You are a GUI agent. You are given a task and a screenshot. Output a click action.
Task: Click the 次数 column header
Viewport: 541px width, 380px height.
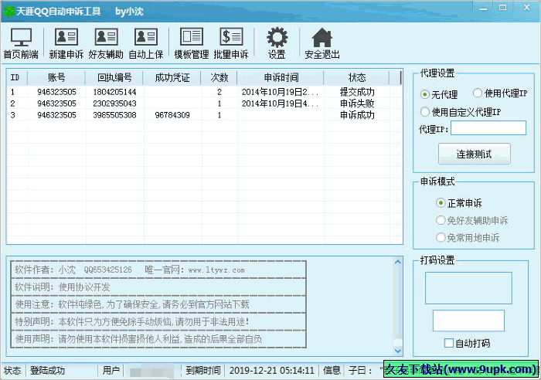pyautogui.click(x=219, y=77)
